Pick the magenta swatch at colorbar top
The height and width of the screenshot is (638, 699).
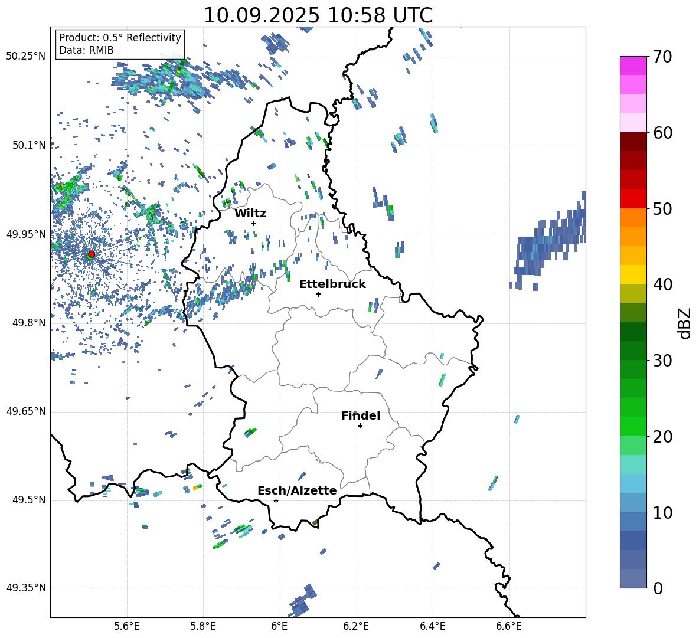[633, 66]
